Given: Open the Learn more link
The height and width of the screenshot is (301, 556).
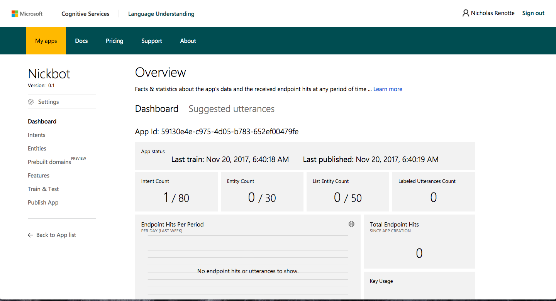Looking at the screenshot, I should 388,89.
